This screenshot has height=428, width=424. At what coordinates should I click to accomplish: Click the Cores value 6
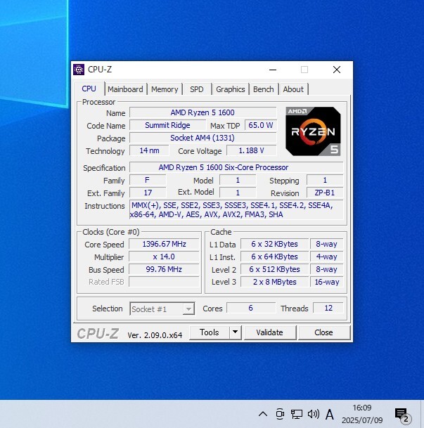pos(251,308)
